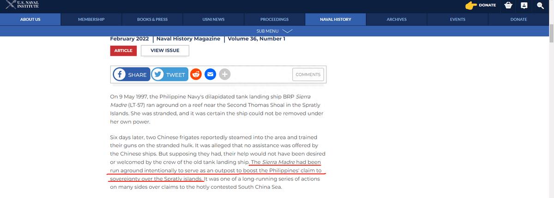Select the Naval History tab
The width and height of the screenshot is (554, 198).
335,19
